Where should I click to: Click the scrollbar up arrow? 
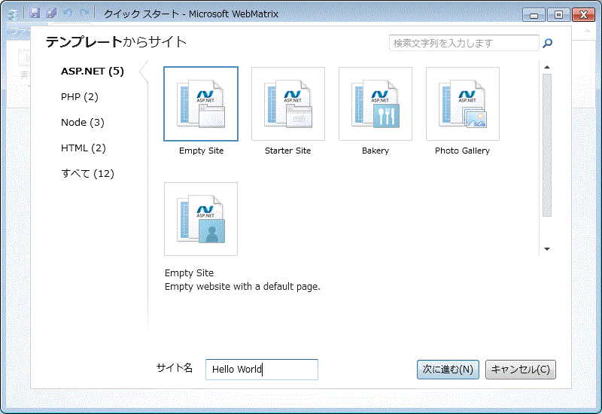[x=547, y=67]
